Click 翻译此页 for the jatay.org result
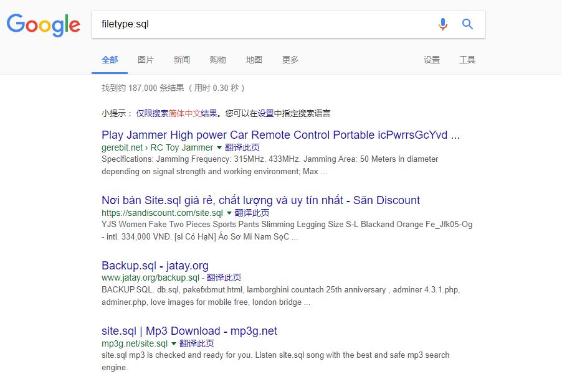 (x=224, y=278)
